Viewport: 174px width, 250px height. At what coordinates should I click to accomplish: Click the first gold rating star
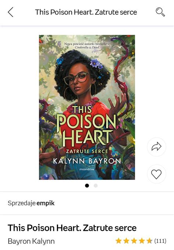119,241
